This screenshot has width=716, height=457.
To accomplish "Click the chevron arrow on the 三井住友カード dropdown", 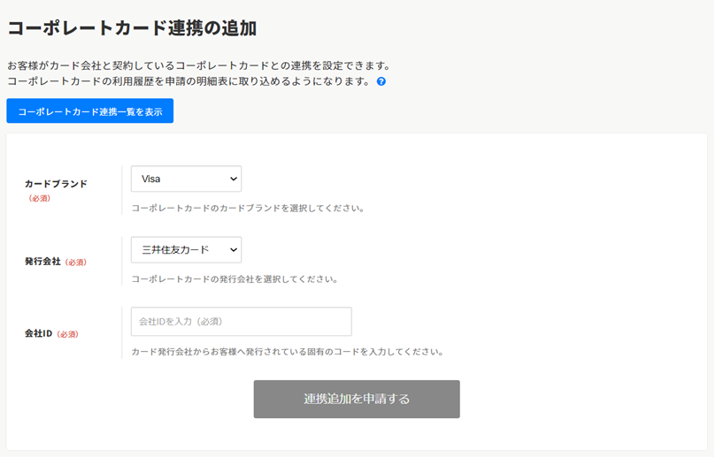I will click(x=234, y=250).
